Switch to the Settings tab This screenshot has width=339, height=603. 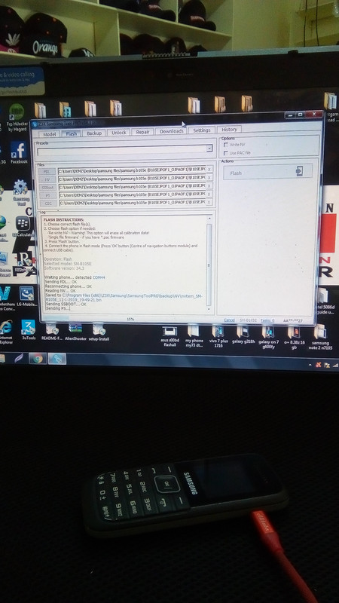[202, 130]
